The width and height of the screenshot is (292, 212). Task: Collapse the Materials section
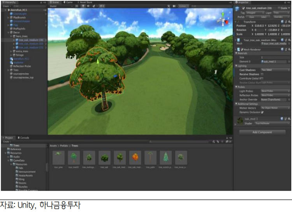pyautogui.click(x=236, y=53)
